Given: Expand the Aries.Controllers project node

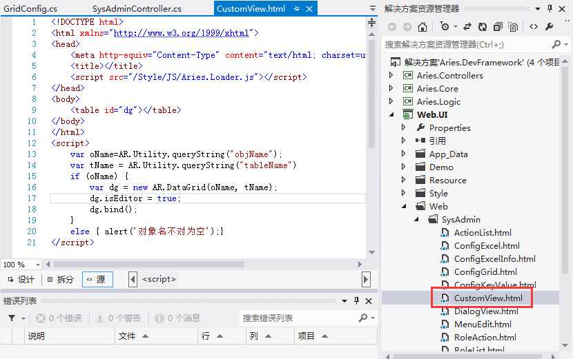Looking at the screenshot, I should coord(391,75).
